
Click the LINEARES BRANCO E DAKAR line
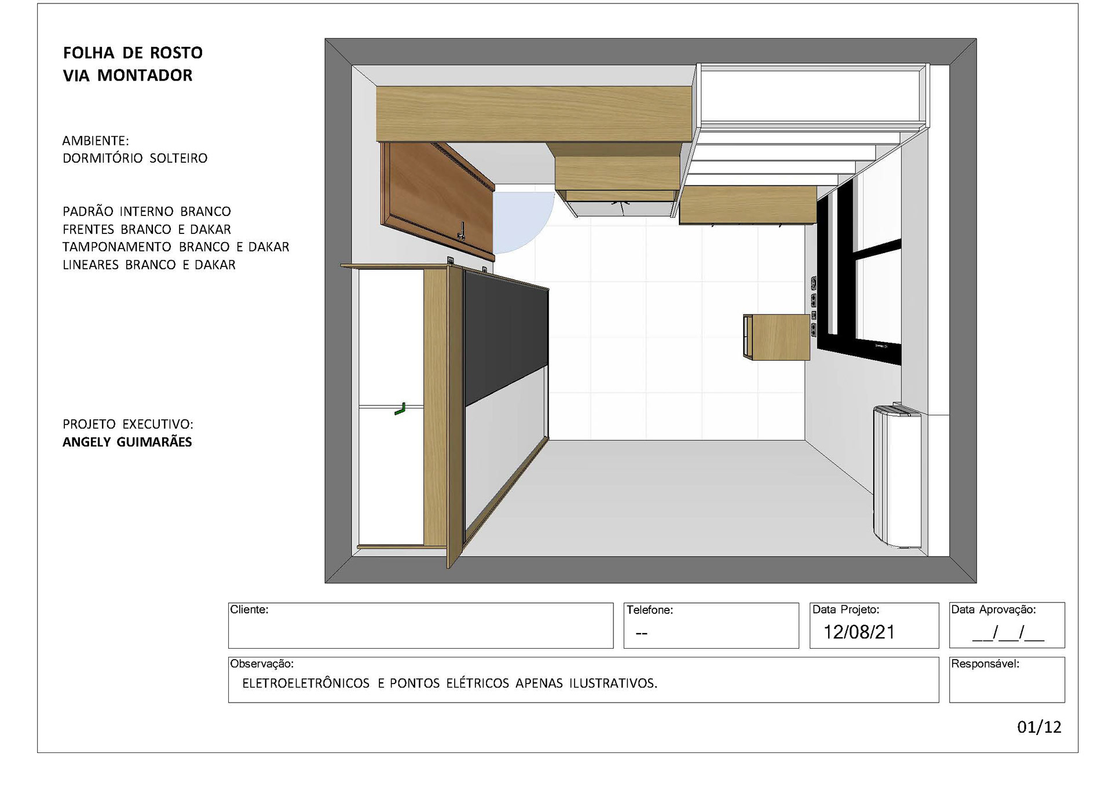point(149,265)
